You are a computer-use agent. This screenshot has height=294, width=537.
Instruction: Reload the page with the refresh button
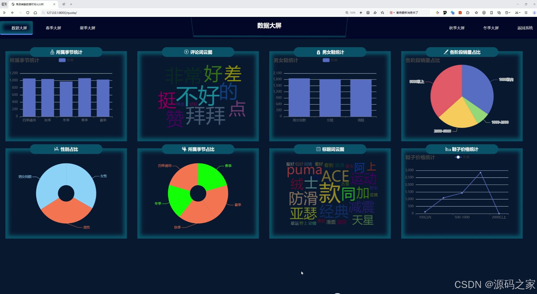[28, 13]
